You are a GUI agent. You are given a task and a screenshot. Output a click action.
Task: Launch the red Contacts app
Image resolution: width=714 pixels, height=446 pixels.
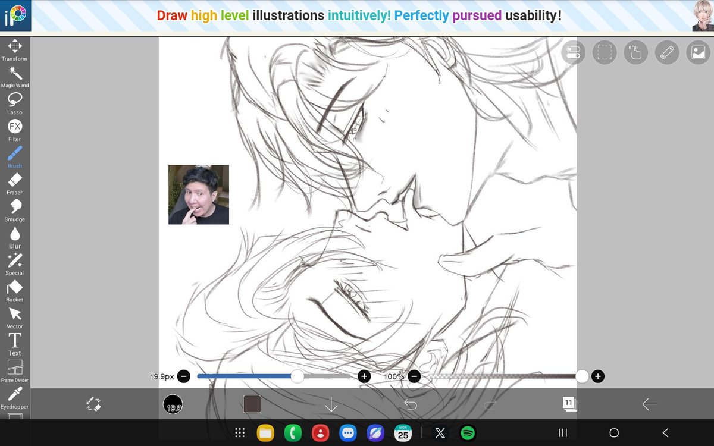pyautogui.click(x=321, y=433)
